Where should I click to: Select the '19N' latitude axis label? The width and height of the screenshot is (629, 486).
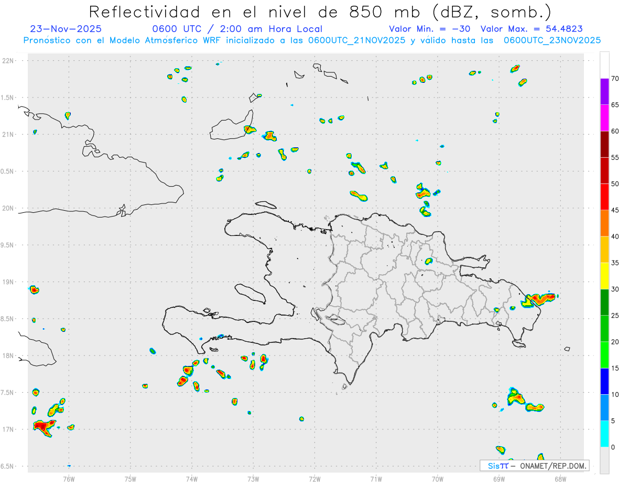point(9,282)
